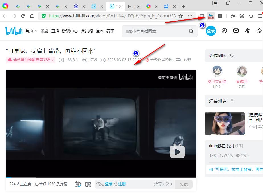
Task: Open the VIP membership circle icon
Action: coord(224,31)
